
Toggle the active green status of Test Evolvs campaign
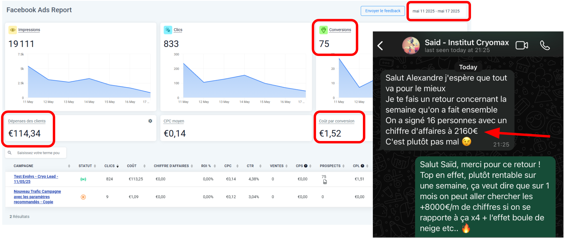pos(83,179)
